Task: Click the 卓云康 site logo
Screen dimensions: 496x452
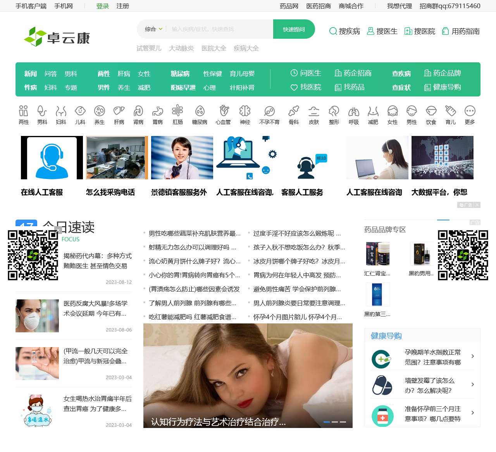Action: (57, 37)
